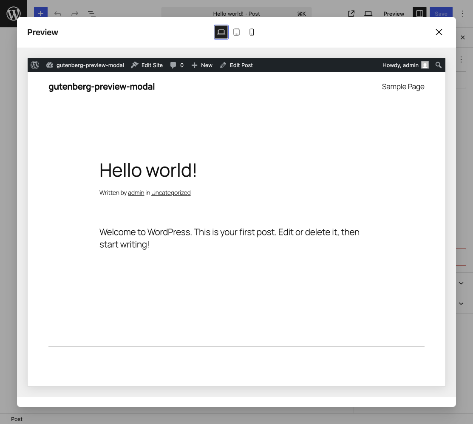
Task: Switch preview to tablet device
Action: tap(236, 32)
